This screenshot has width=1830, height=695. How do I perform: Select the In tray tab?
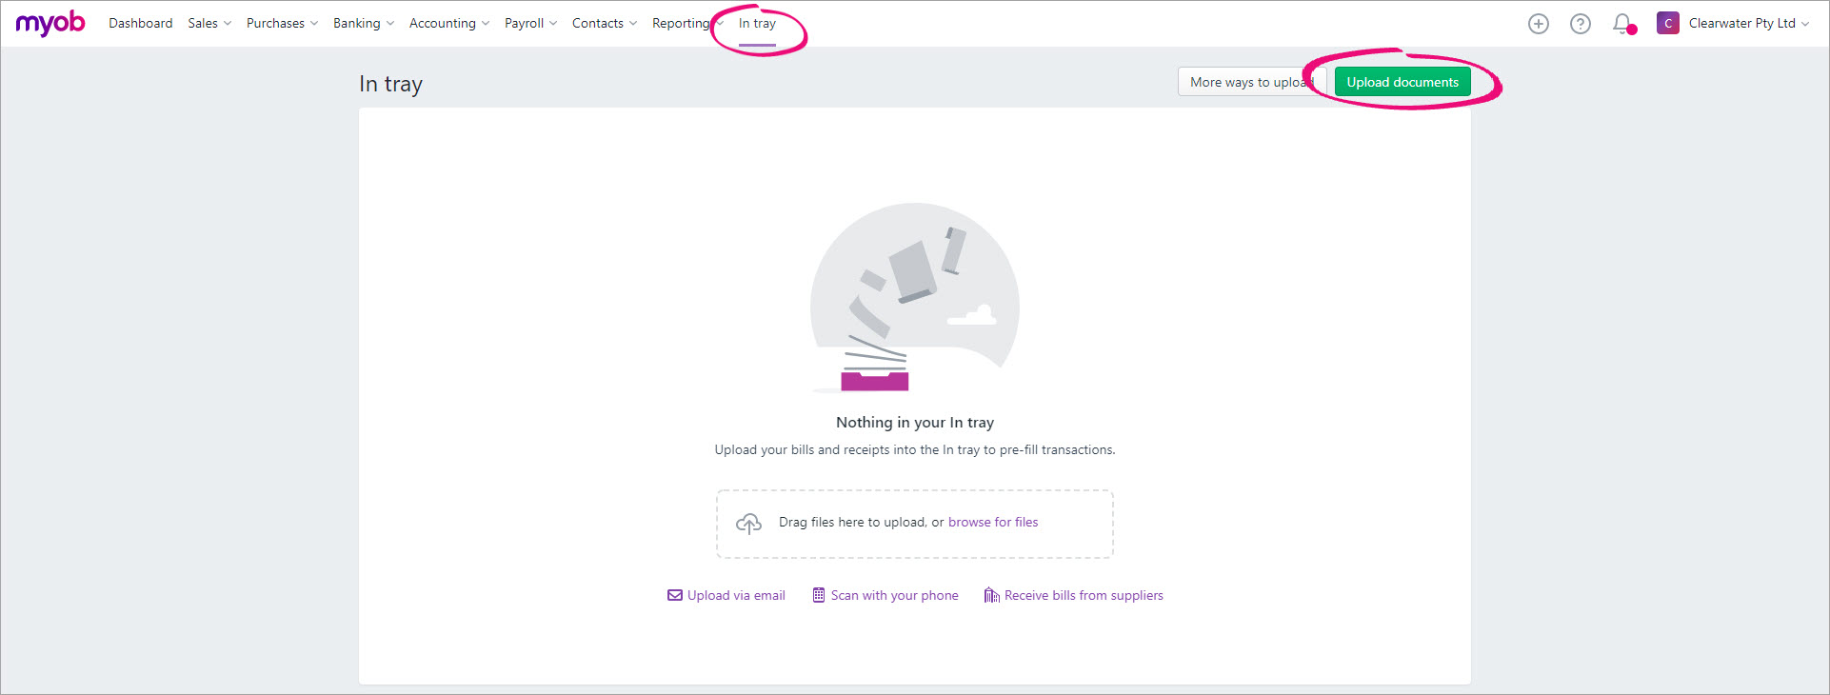[757, 24]
